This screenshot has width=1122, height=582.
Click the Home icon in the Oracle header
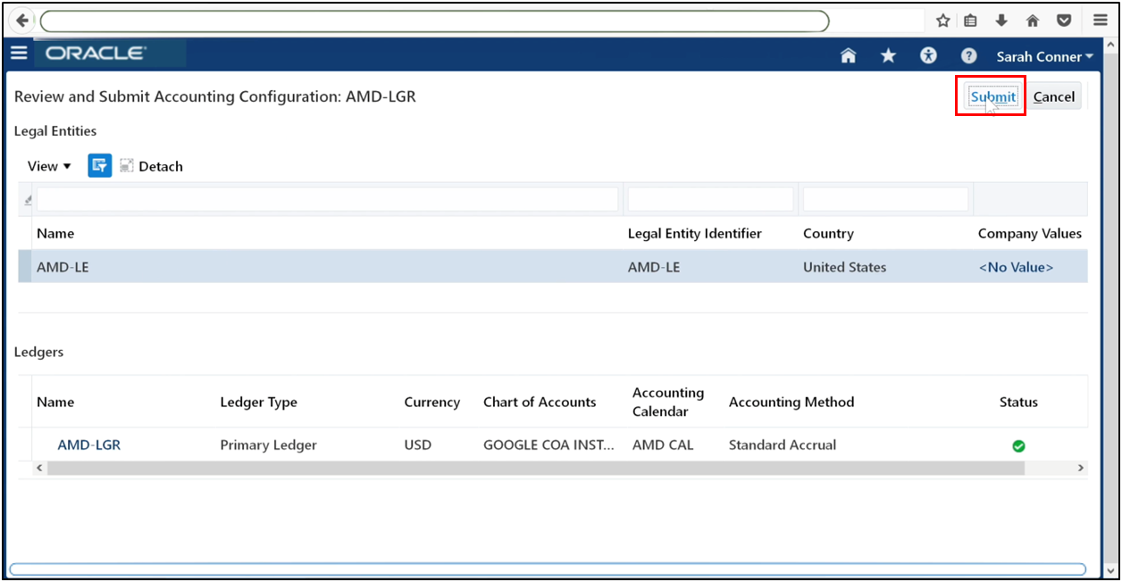click(848, 55)
